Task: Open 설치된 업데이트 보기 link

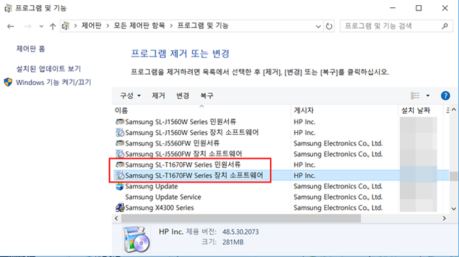Action: click(49, 69)
